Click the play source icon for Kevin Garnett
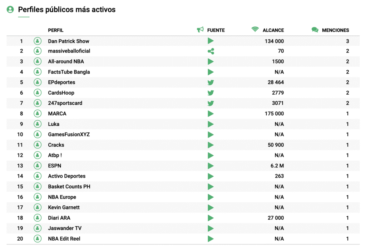The image size is (366, 251). point(211,207)
